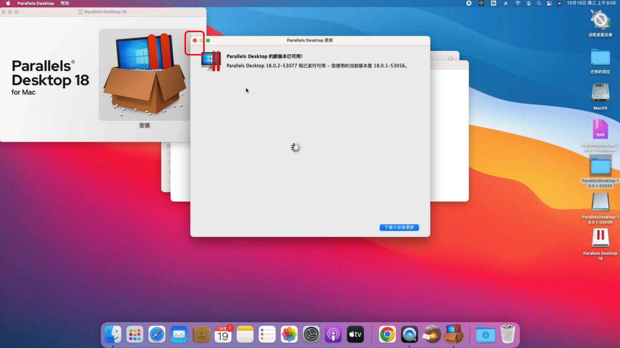Click the Parallels Desktop icon in update dialog
Image resolution: width=620 pixels, height=348 pixels.
coord(211,61)
